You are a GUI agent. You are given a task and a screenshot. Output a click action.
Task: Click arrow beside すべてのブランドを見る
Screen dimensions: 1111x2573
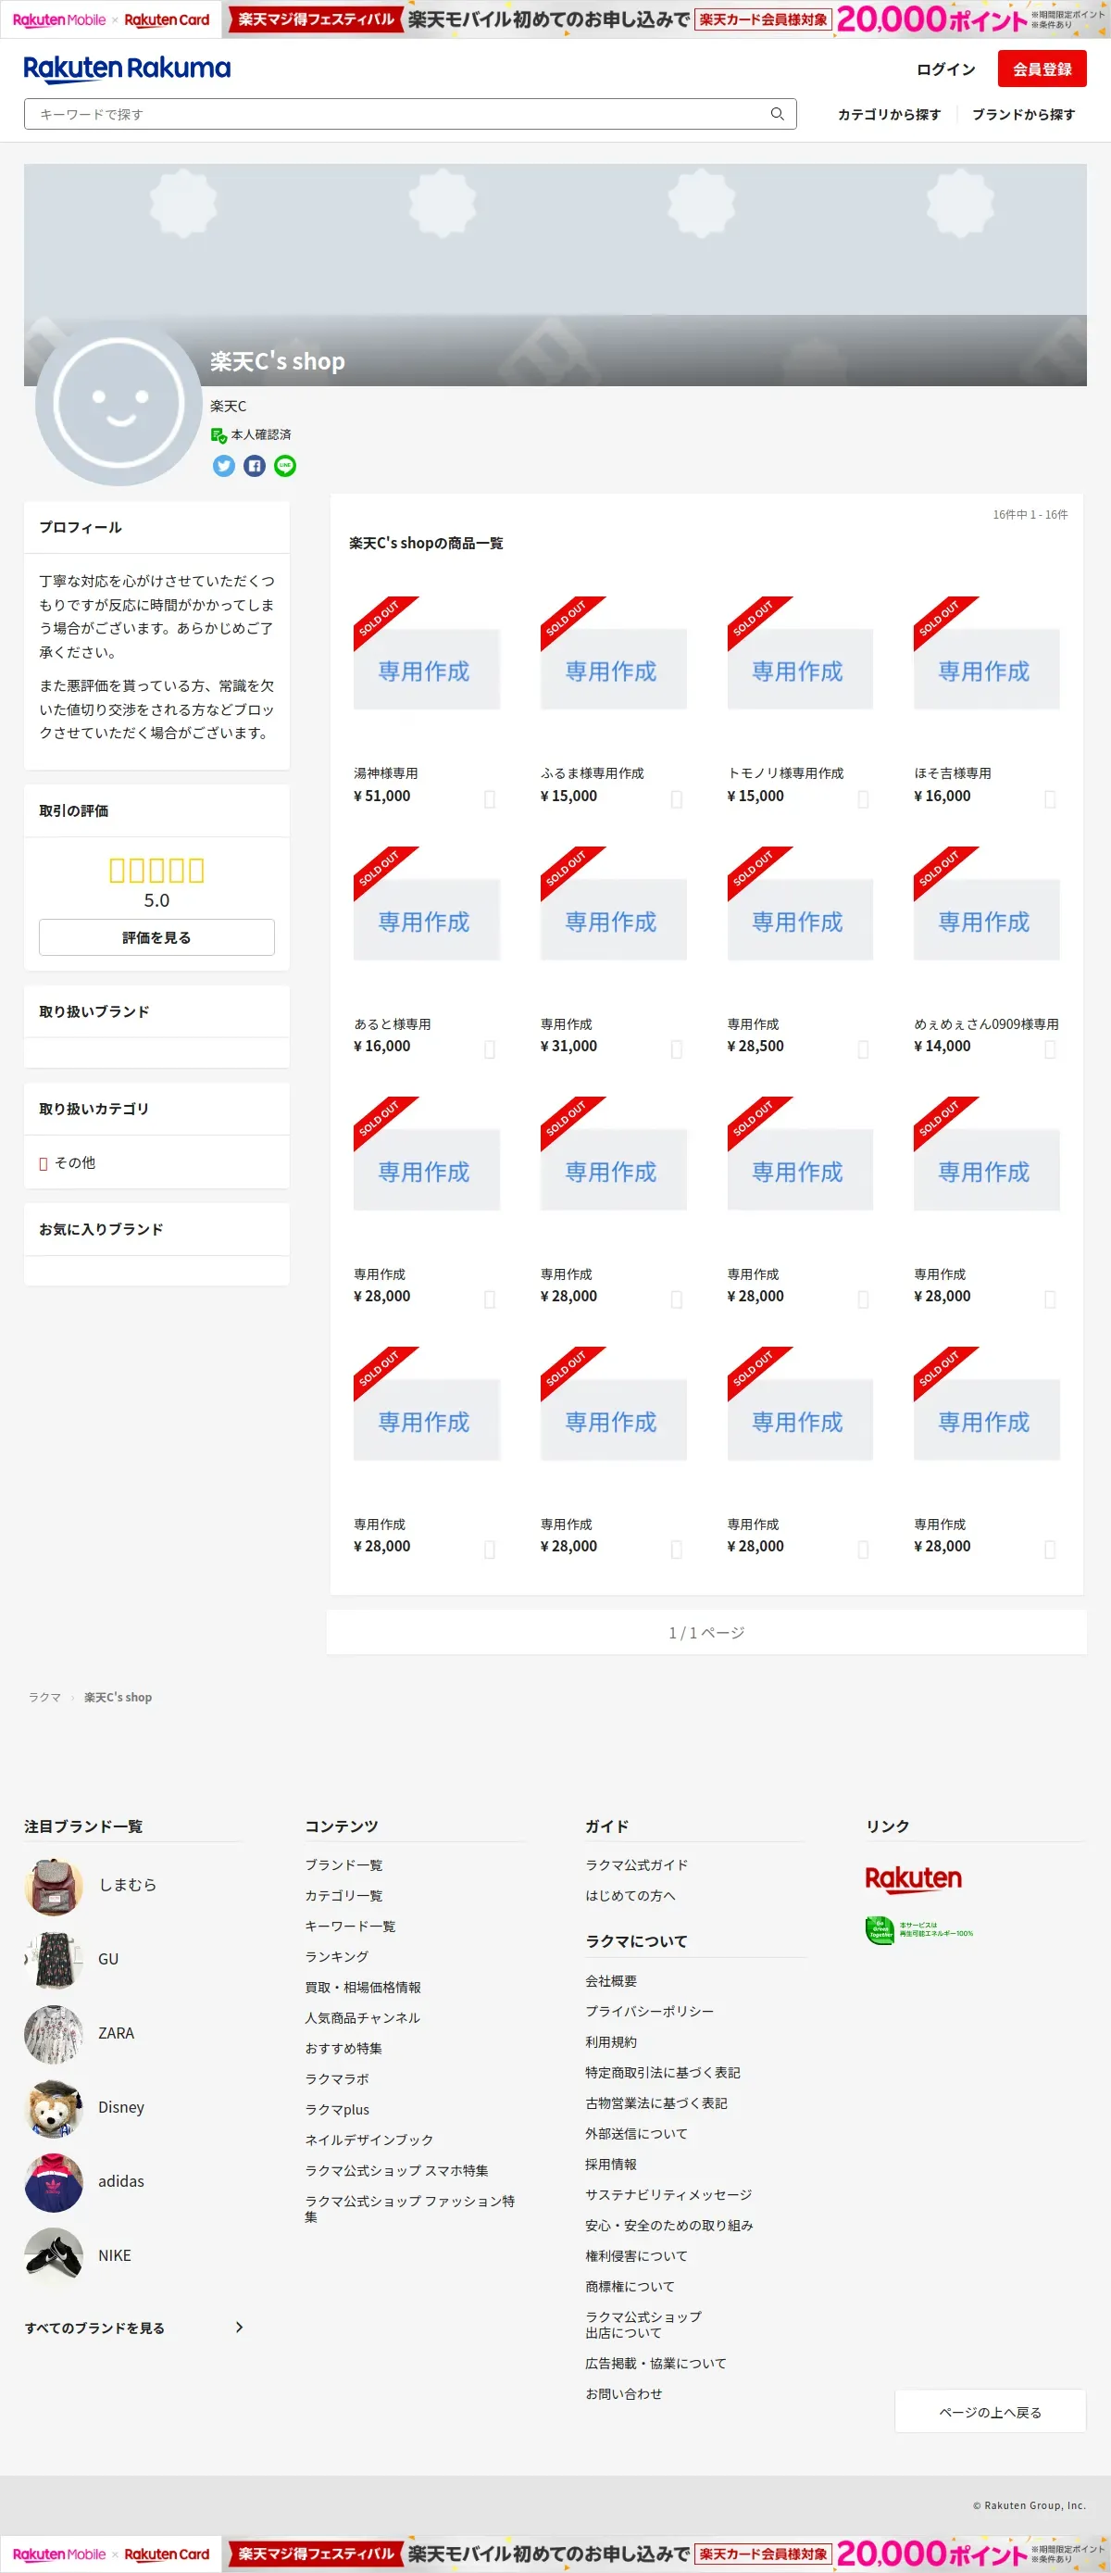pos(239,2327)
